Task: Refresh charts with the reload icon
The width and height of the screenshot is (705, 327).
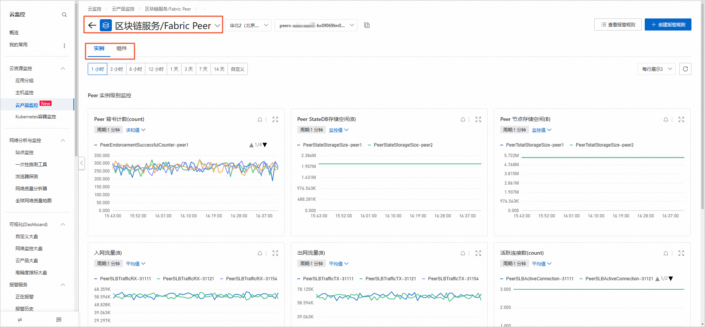Action: (685, 69)
